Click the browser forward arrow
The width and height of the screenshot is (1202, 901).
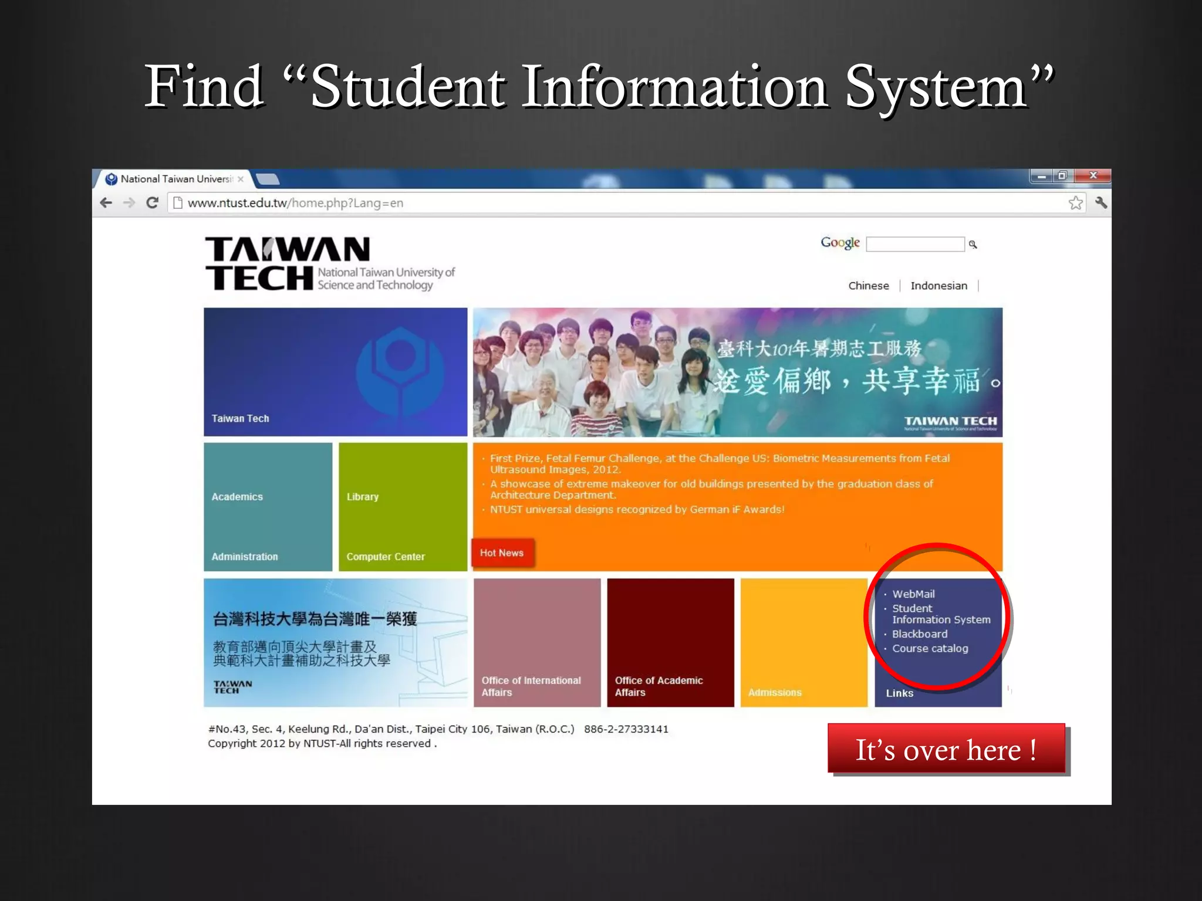pyautogui.click(x=129, y=203)
